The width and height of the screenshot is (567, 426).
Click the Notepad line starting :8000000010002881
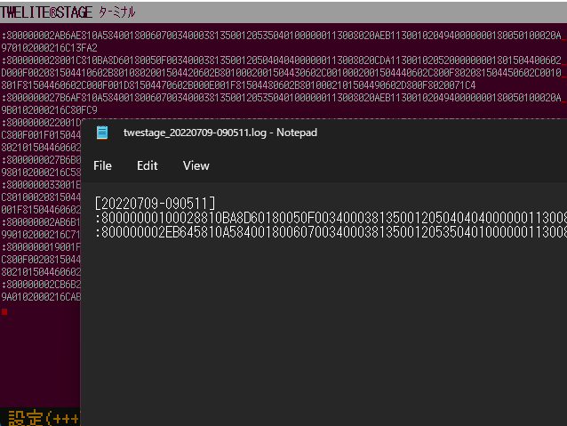coord(329,218)
